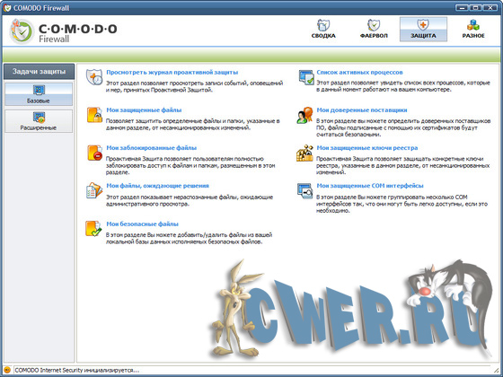The width and height of the screenshot is (503, 377).
Task: Click the Задачи защиты panel header
Action: click(x=39, y=72)
